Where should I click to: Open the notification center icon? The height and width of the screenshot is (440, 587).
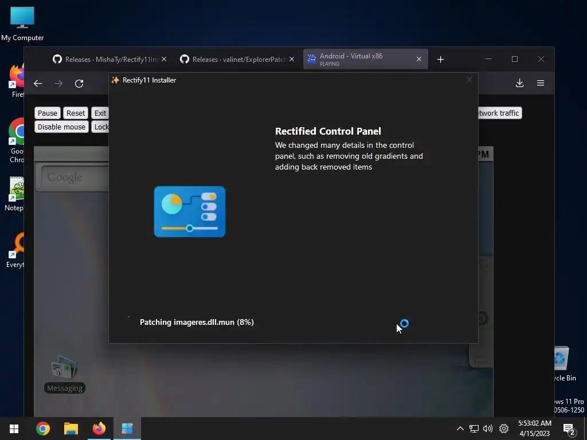569,429
